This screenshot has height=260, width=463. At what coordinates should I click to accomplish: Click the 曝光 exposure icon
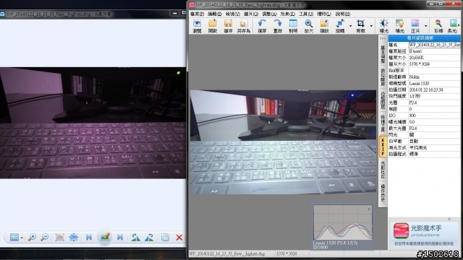click(384, 26)
